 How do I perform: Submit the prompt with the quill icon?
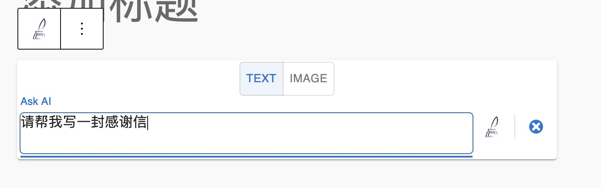[492, 127]
